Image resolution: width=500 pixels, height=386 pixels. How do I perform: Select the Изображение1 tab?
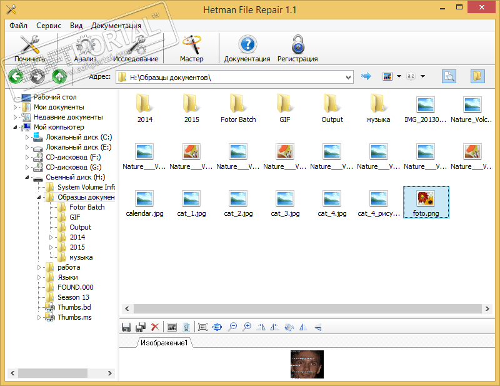point(164,343)
